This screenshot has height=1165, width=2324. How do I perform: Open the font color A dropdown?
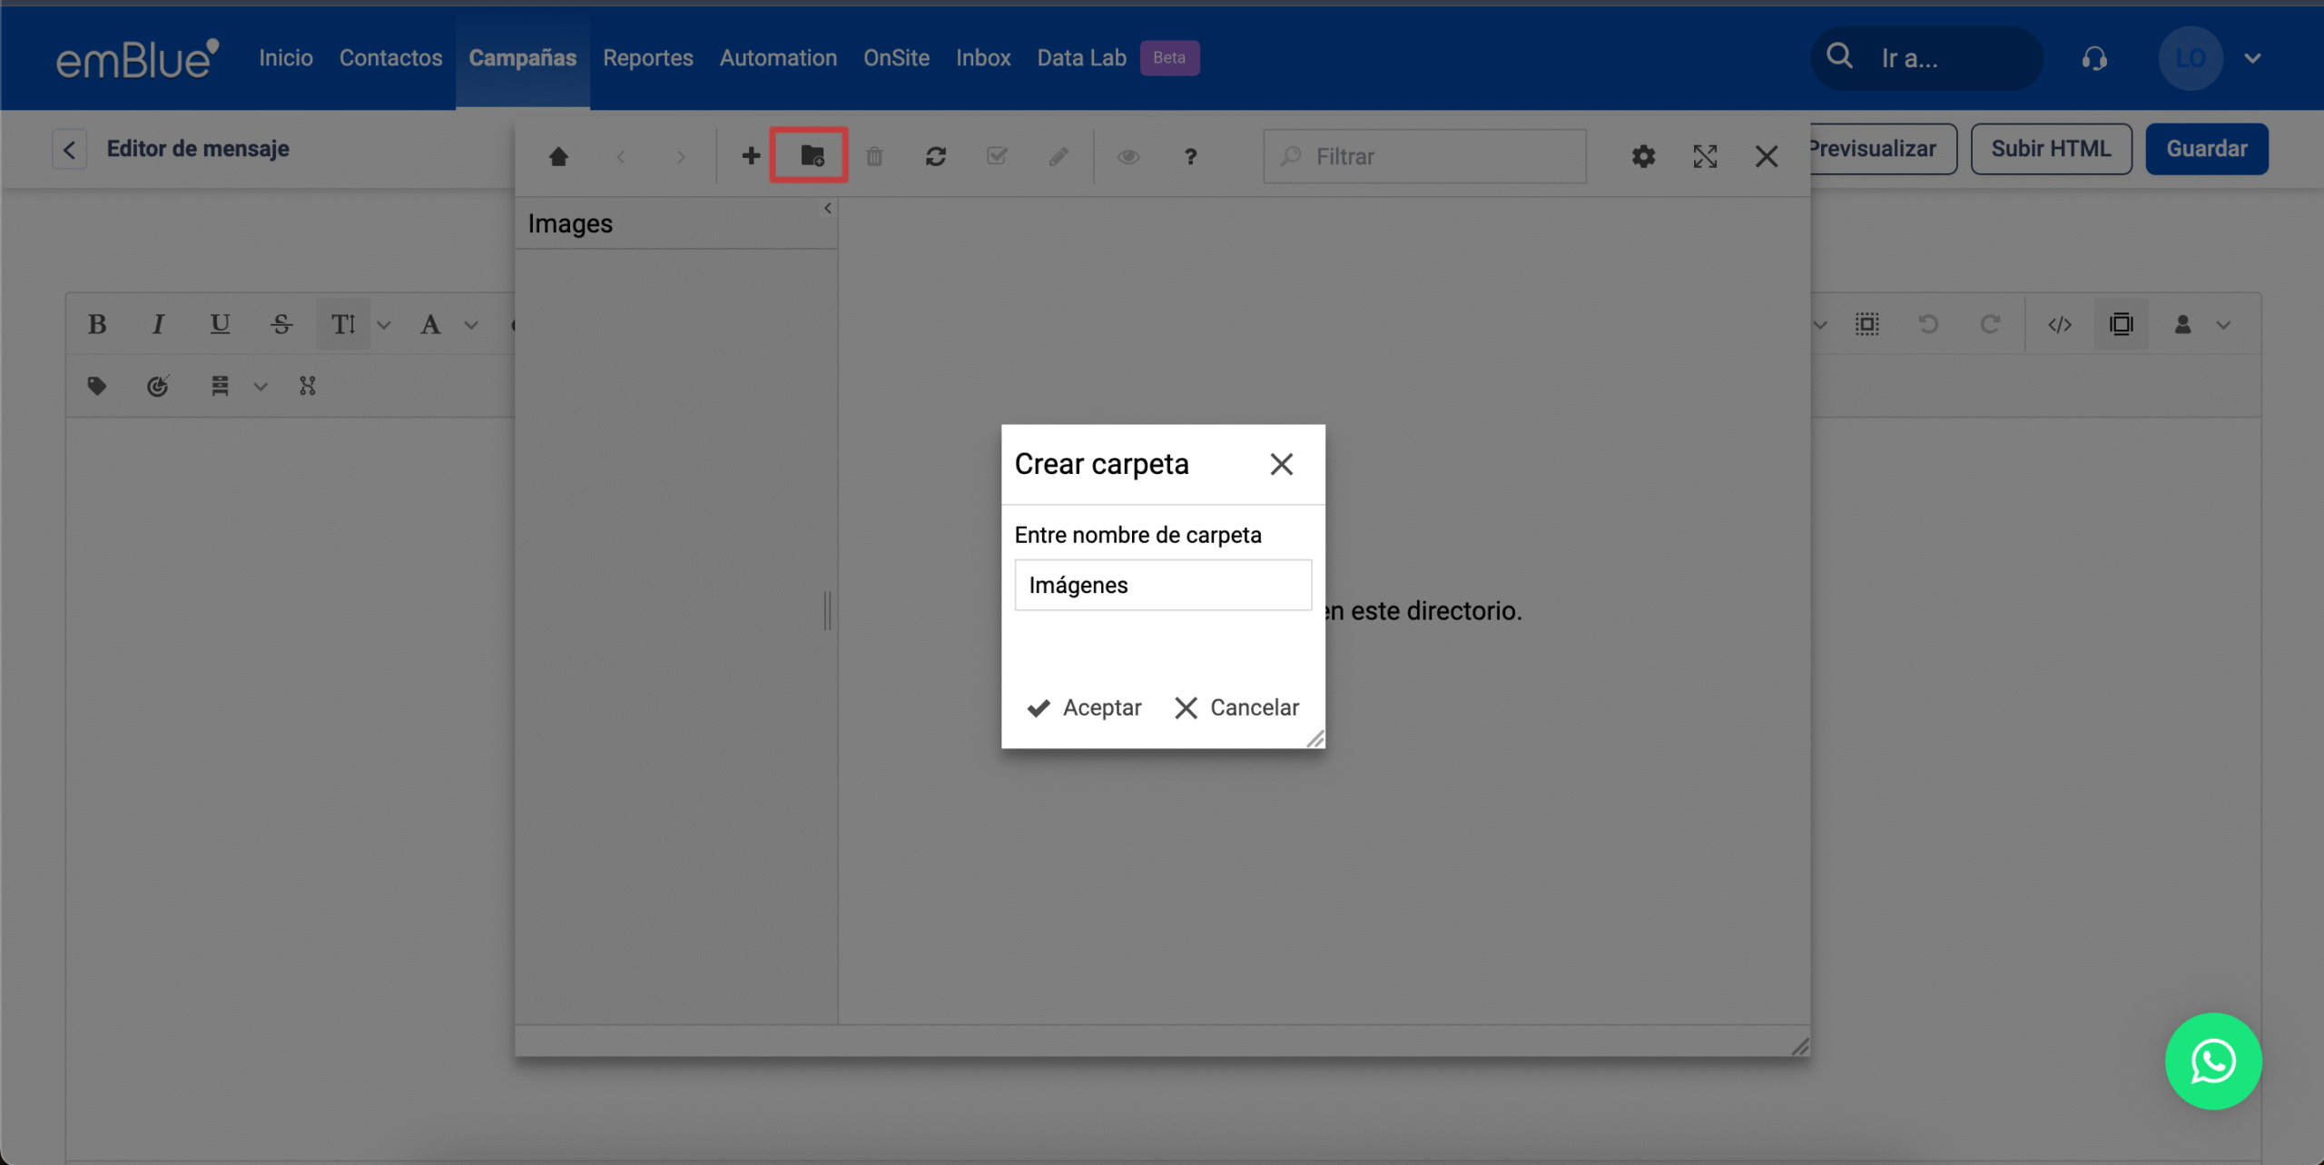[470, 324]
